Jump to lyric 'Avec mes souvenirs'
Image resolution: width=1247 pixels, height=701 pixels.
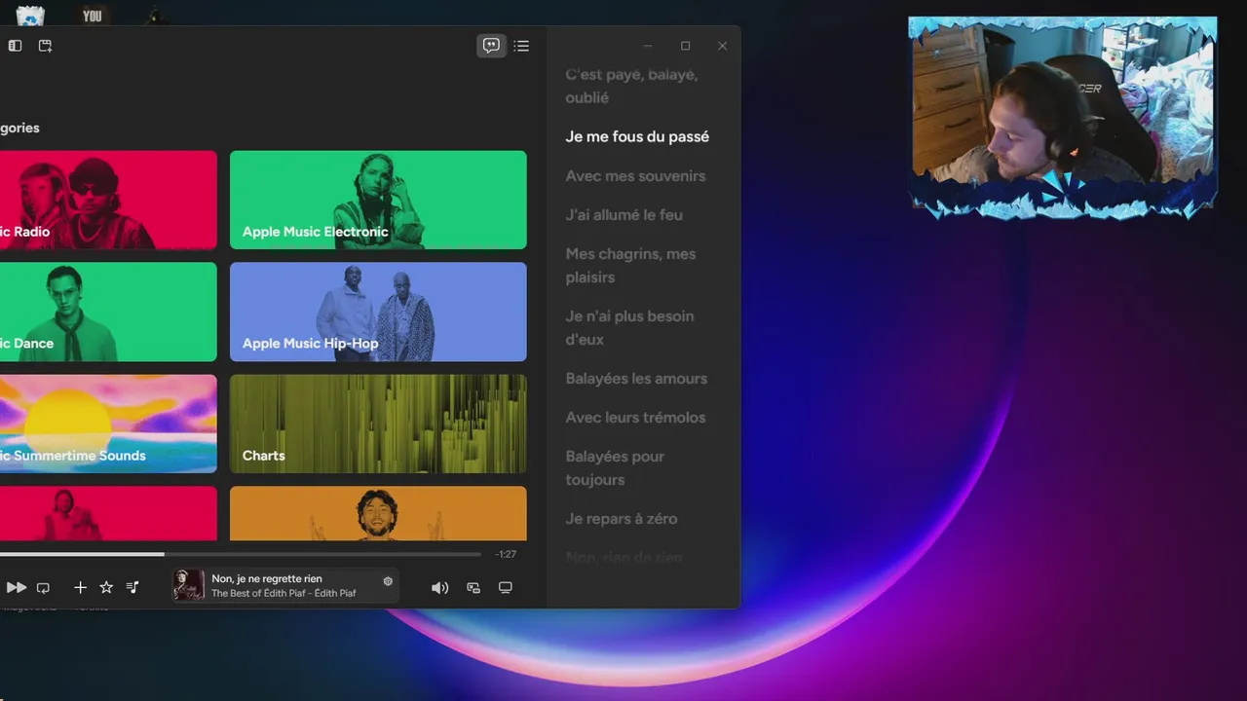(x=635, y=176)
